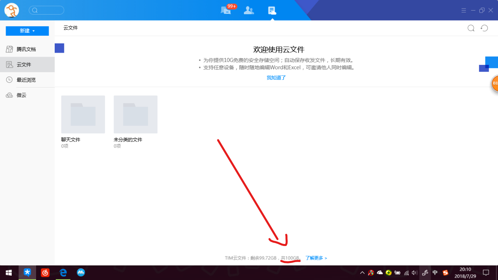Open the Windows action center

click(x=486, y=273)
